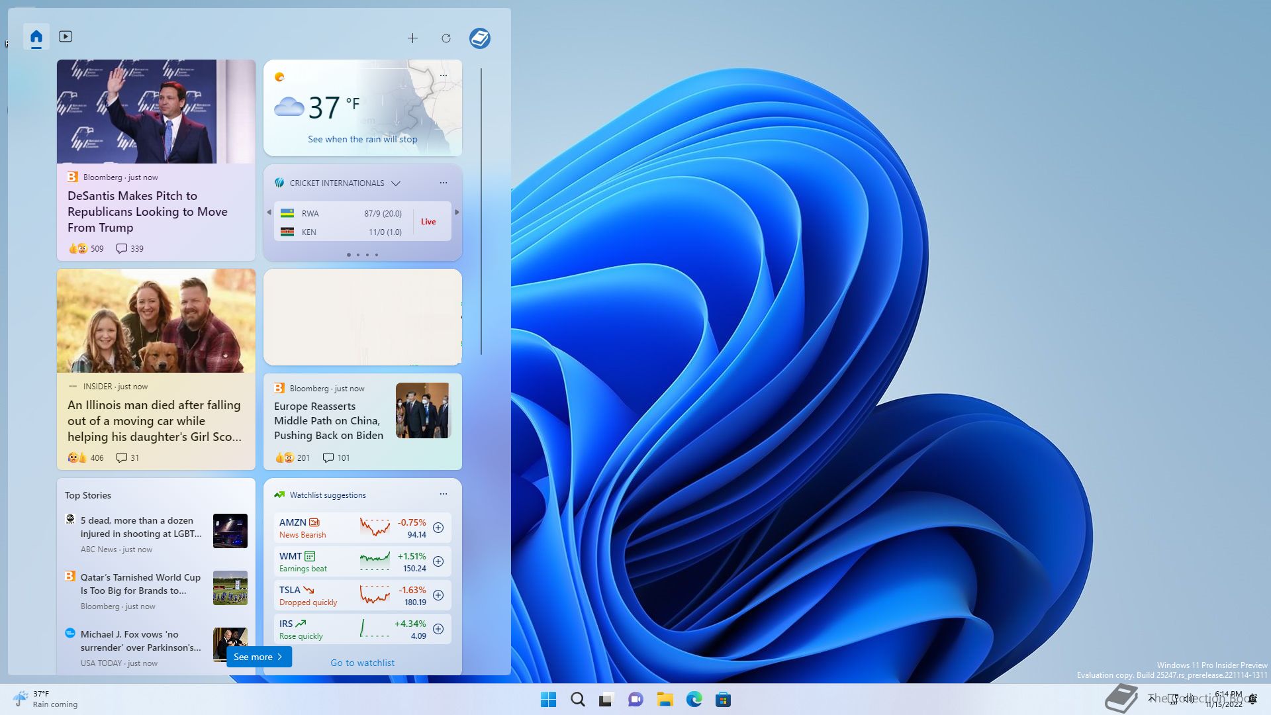Open the clock and date in system tray
Viewport: 1271px width, 715px height.
[x=1225, y=699]
